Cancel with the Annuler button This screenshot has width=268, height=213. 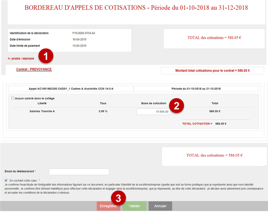pyautogui.click(x=160, y=206)
